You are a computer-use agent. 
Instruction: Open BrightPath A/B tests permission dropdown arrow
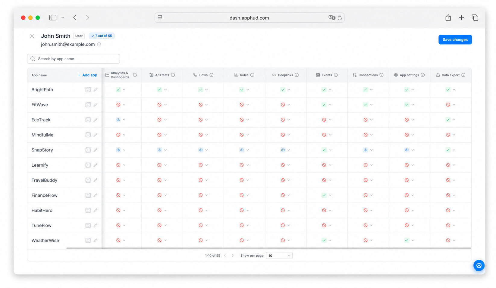[165, 90]
